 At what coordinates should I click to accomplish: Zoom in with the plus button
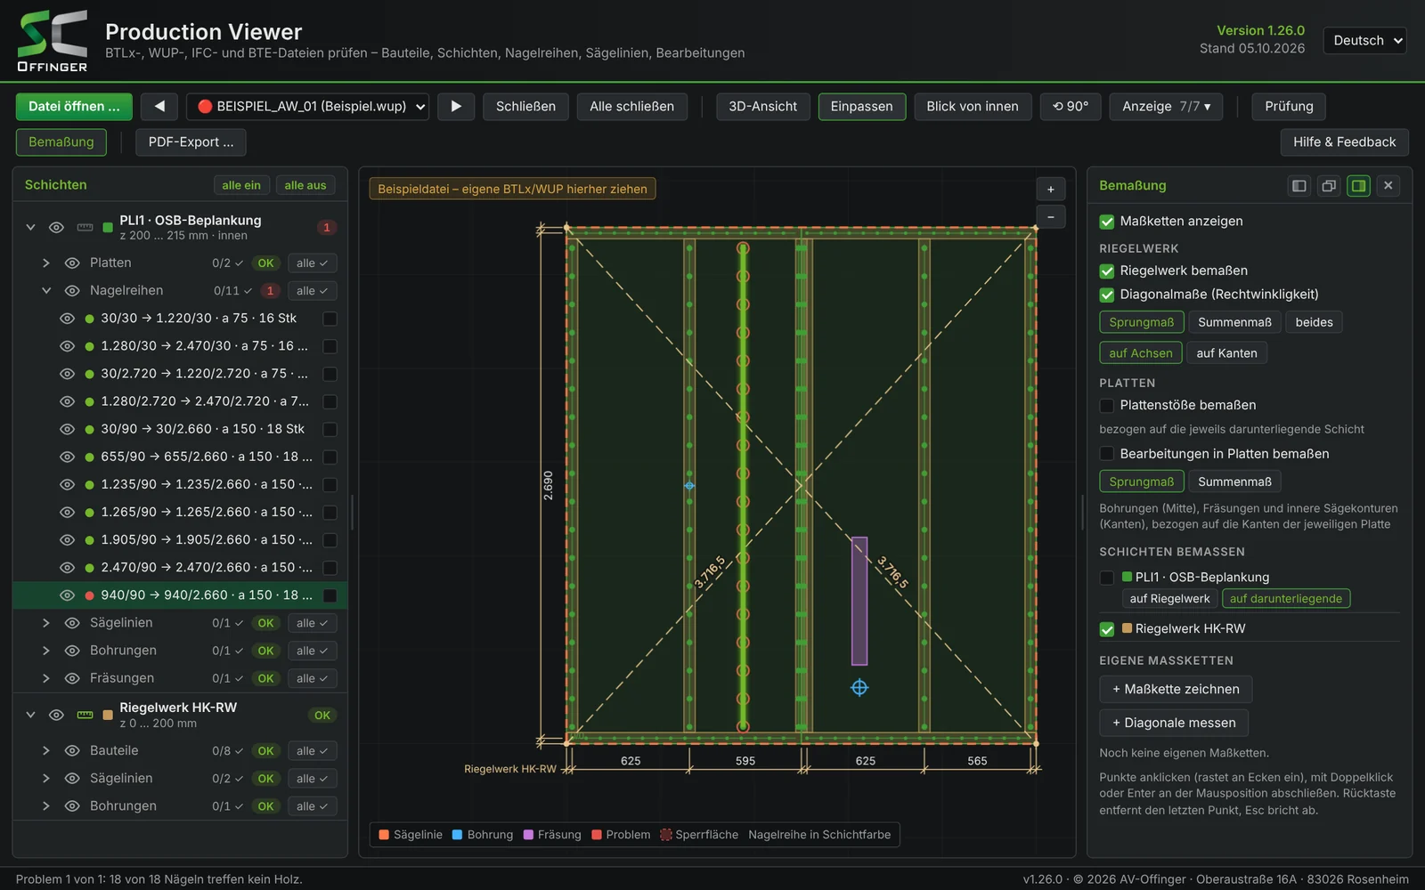(x=1051, y=189)
